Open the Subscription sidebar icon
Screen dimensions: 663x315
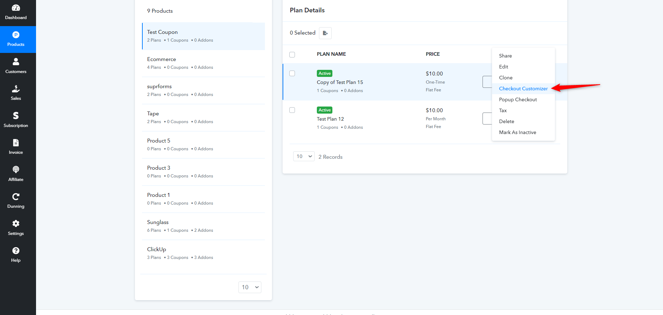16,116
